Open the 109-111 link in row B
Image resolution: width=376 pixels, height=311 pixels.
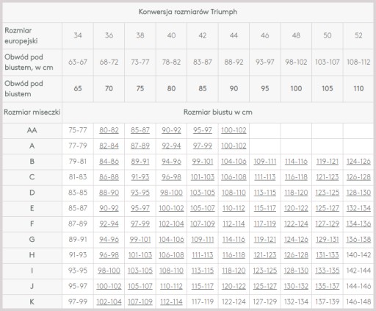[265, 162]
